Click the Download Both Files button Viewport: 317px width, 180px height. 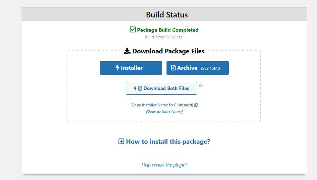click(161, 88)
